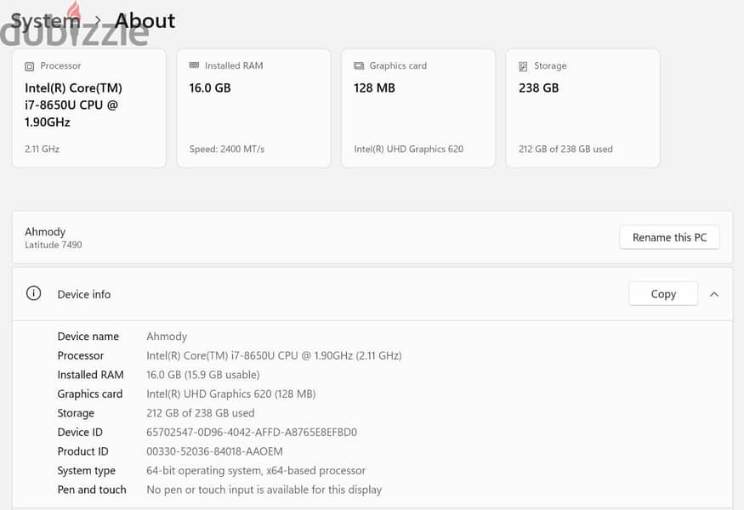Click '212 GB of 238 GB used' in Storage card
The width and height of the screenshot is (744, 510).
(565, 149)
